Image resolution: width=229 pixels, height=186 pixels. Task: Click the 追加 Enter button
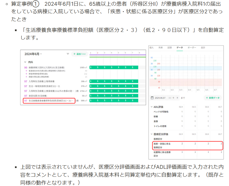click(80, 54)
